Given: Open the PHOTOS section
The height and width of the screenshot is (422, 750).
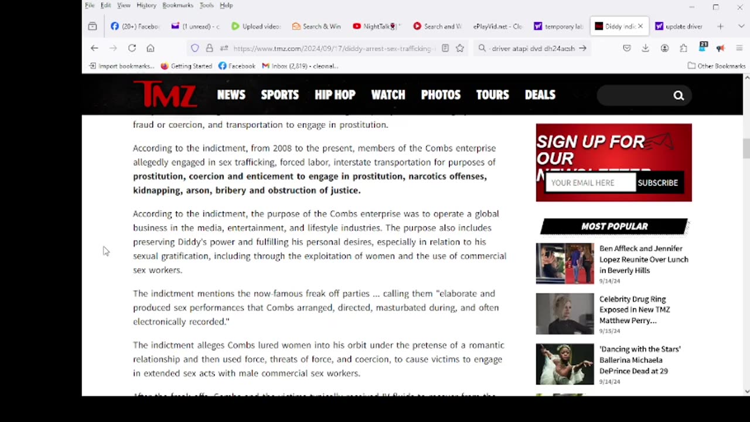Looking at the screenshot, I should 441,94.
